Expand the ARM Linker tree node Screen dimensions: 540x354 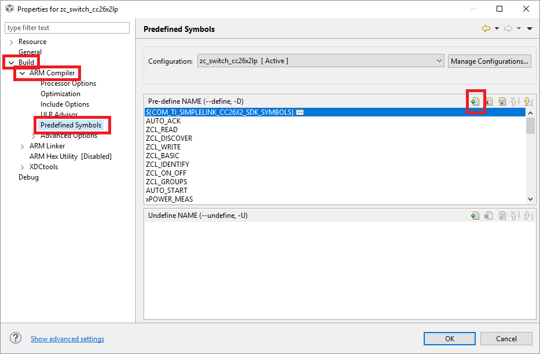coord(22,146)
